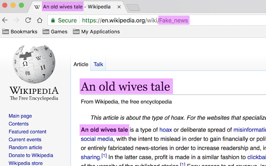Open the My Applications bookmarks folder

(x=96, y=32)
